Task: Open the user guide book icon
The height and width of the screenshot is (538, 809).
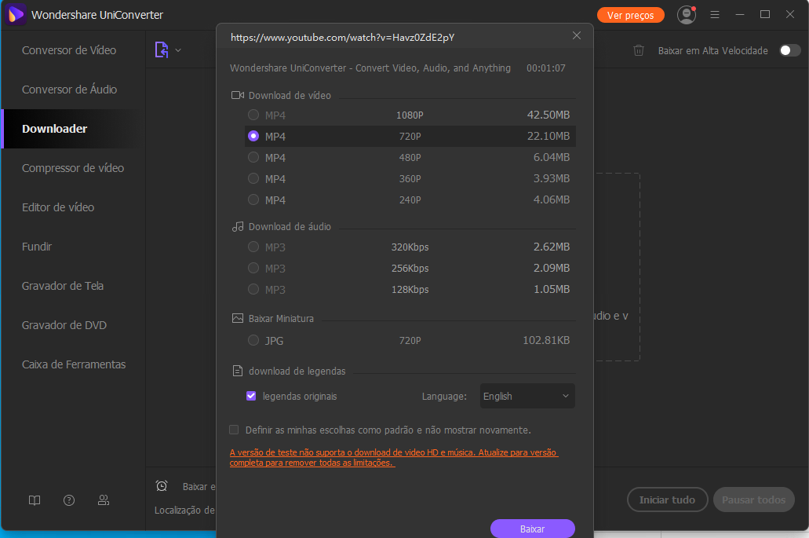Action: point(35,500)
